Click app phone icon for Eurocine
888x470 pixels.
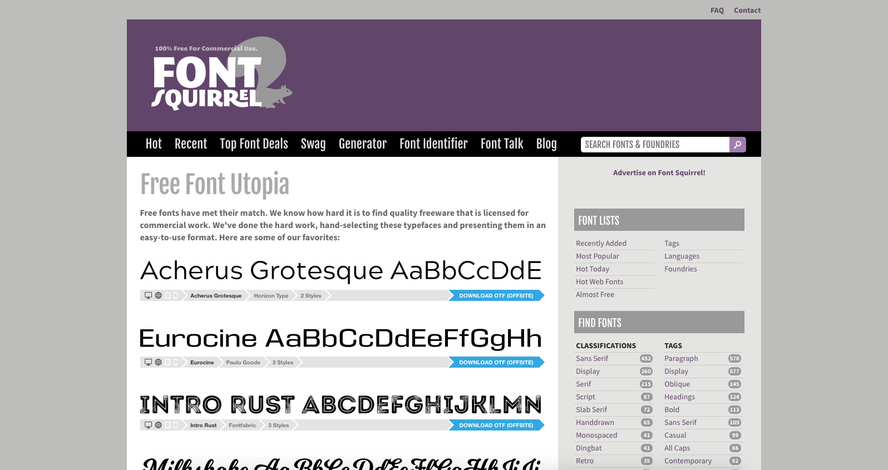[175, 362]
